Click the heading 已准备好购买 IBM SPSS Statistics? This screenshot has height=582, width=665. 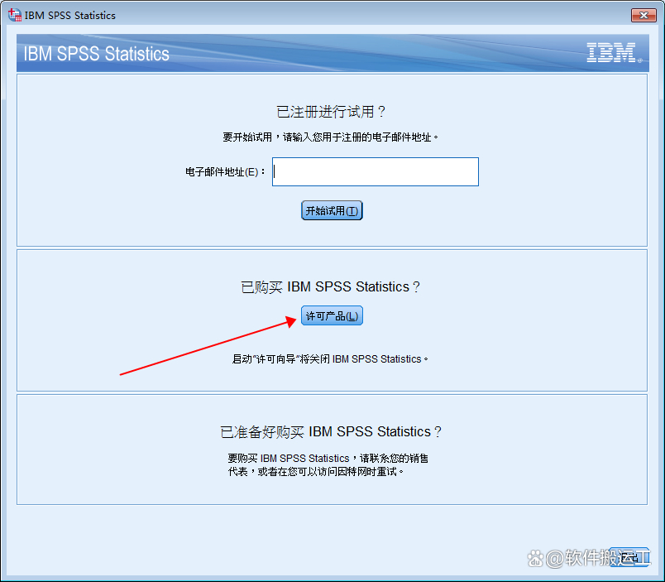coord(331,431)
